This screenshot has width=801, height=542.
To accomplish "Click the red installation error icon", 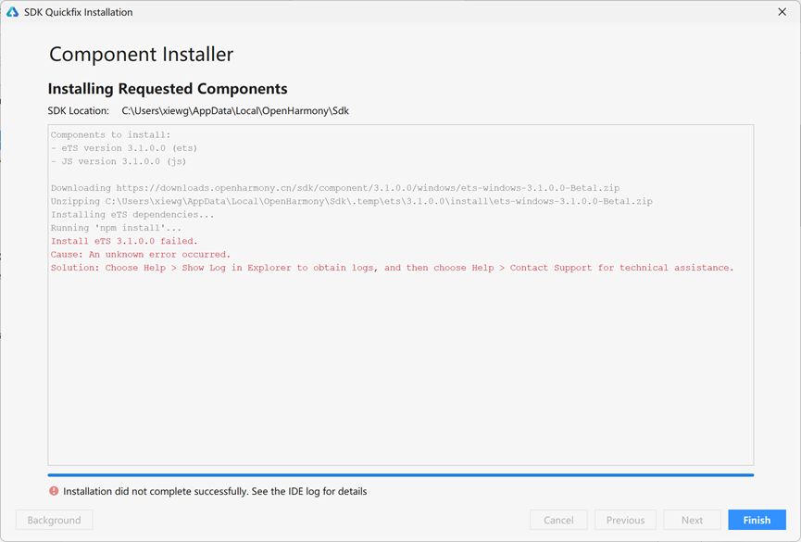I will pyautogui.click(x=54, y=491).
